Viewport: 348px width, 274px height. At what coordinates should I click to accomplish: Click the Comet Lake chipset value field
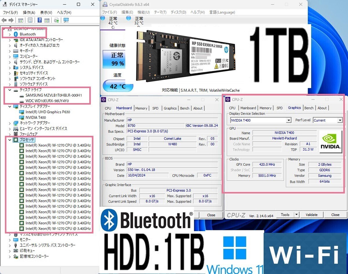click(173, 139)
